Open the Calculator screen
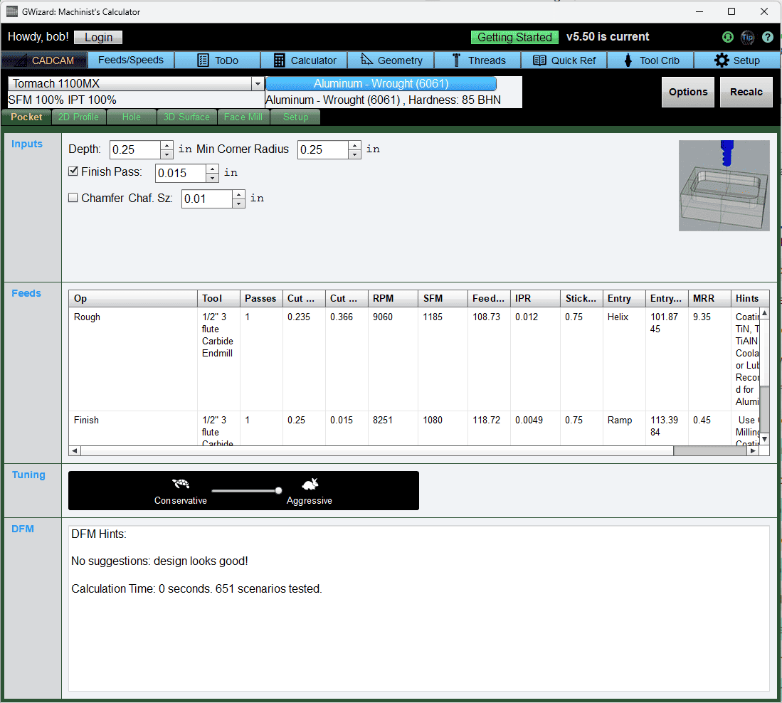Image resolution: width=782 pixels, height=703 pixels. pyautogui.click(x=304, y=60)
